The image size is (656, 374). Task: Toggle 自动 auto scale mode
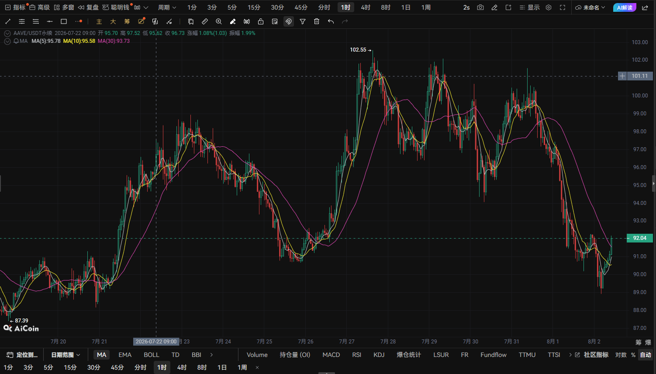tap(646, 355)
